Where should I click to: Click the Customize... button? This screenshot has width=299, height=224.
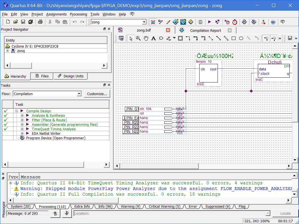pyautogui.click(x=97, y=94)
